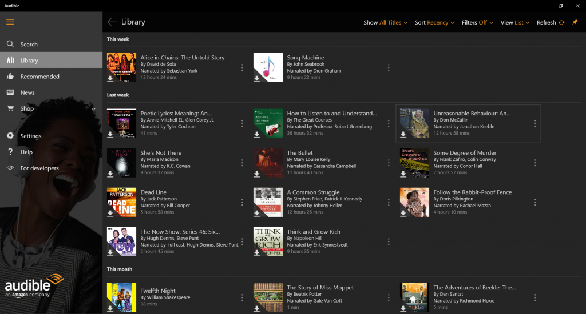Open News in sidebar
This screenshot has width=586, height=314.
pos(51,92)
